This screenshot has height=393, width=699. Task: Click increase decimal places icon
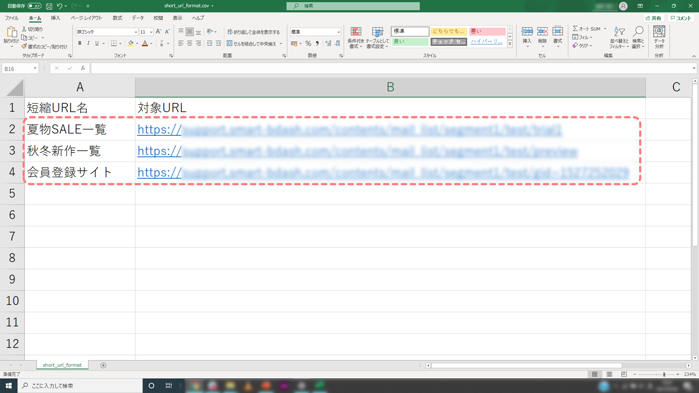click(328, 44)
